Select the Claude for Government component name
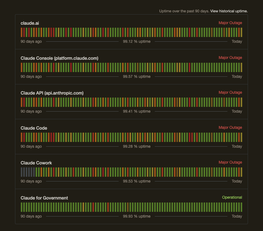The width and height of the screenshot is (263, 231). tap(44, 198)
